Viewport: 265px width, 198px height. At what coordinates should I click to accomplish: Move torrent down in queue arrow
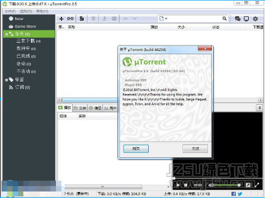(x=135, y=18)
